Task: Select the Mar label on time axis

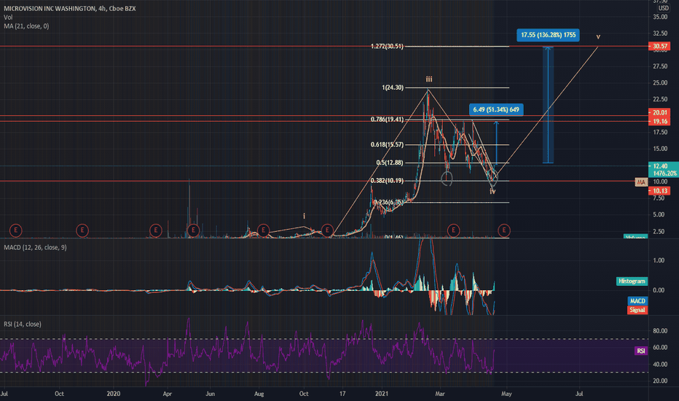Action: click(440, 394)
